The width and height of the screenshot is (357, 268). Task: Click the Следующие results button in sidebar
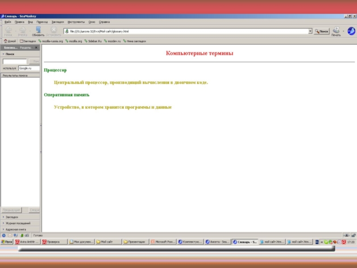coord(34,210)
